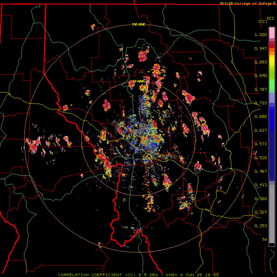Click the 0.733 legend value
This screenshot has width=277, height=277.
pyautogui.click(x=261, y=103)
